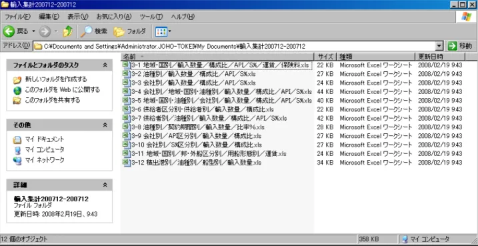Open the ツール(T) menu
The width and height of the screenshot is (478, 246).
pyautogui.click(x=151, y=17)
